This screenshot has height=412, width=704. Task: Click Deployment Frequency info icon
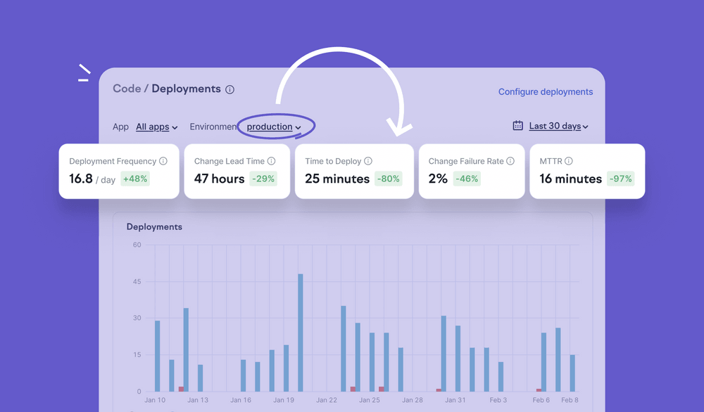click(x=163, y=161)
